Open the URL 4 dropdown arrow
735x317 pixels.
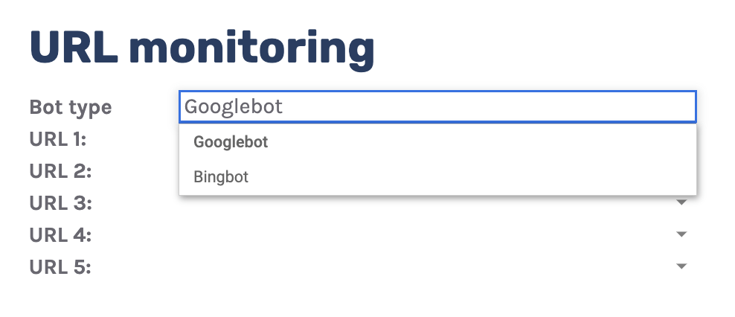(x=681, y=234)
